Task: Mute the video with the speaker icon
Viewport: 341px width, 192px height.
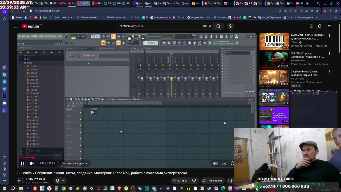Action: pyautogui.click(x=31, y=163)
